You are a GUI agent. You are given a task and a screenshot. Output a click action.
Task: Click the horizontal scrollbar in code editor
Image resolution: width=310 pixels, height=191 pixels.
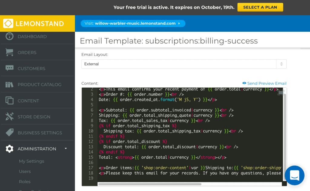(150, 184)
